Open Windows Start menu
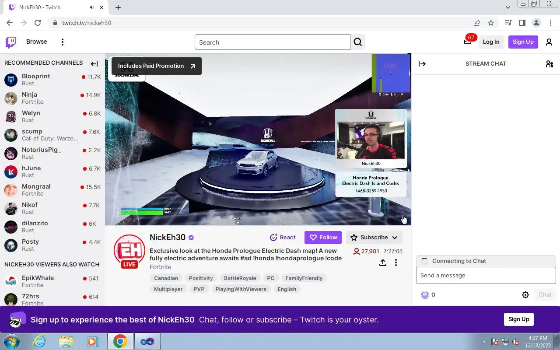Image resolution: width=560 pixels, height=350 pixels. (x=11, y=341)
